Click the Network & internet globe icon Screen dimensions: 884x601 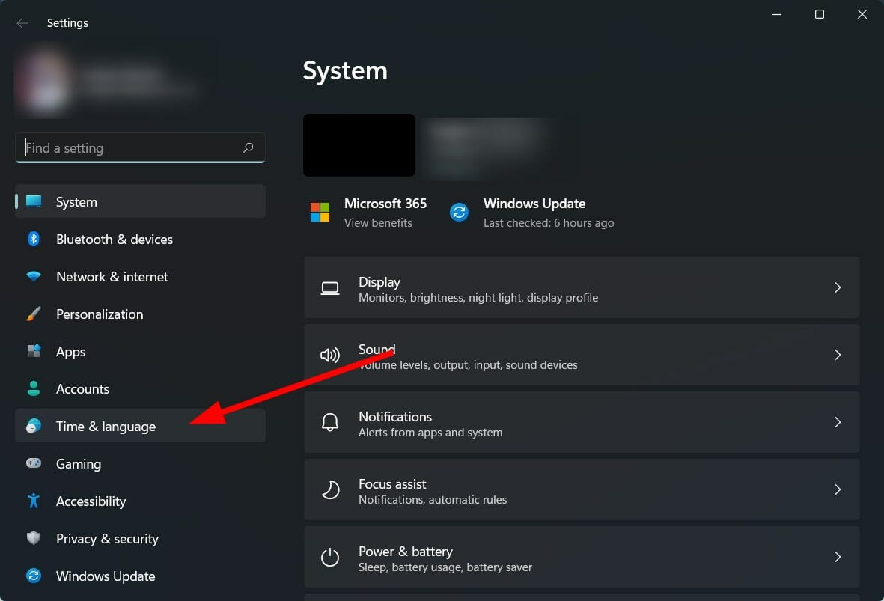[x=34, y=276]
